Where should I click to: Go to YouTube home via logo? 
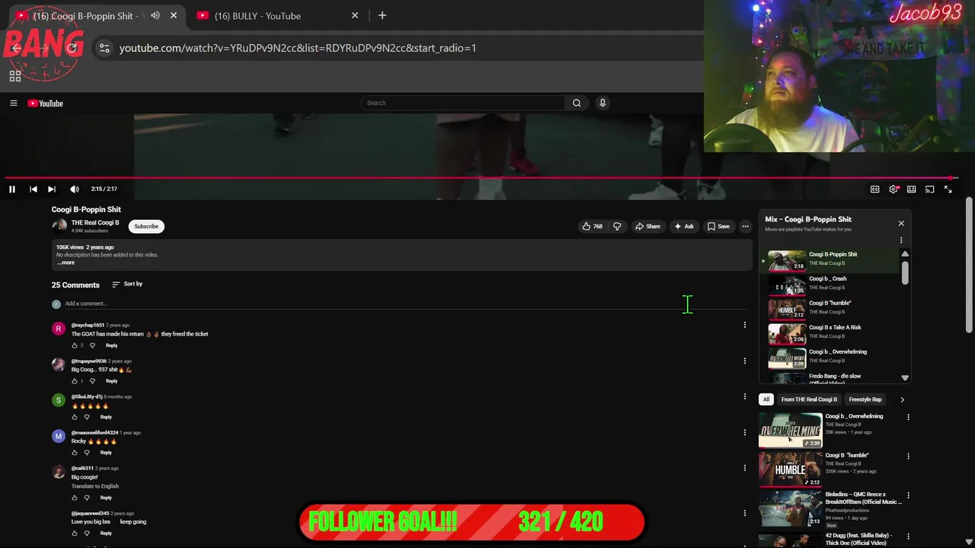tap(46, 104)
